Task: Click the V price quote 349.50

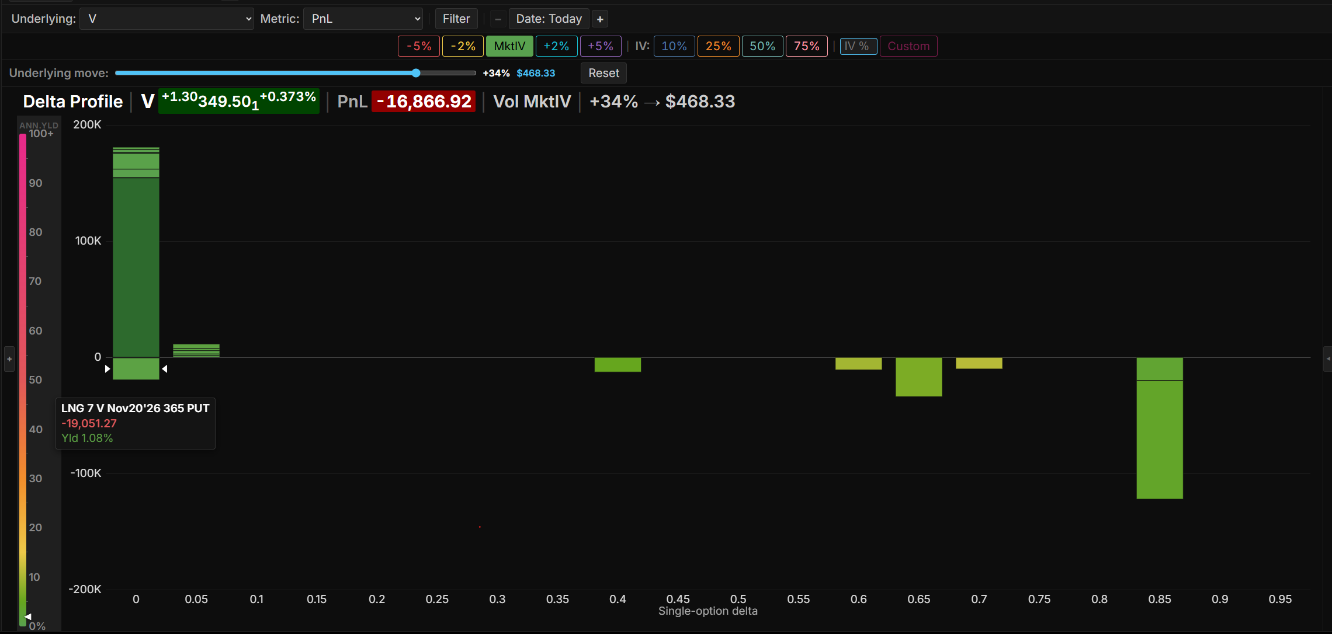Action: 239,101
